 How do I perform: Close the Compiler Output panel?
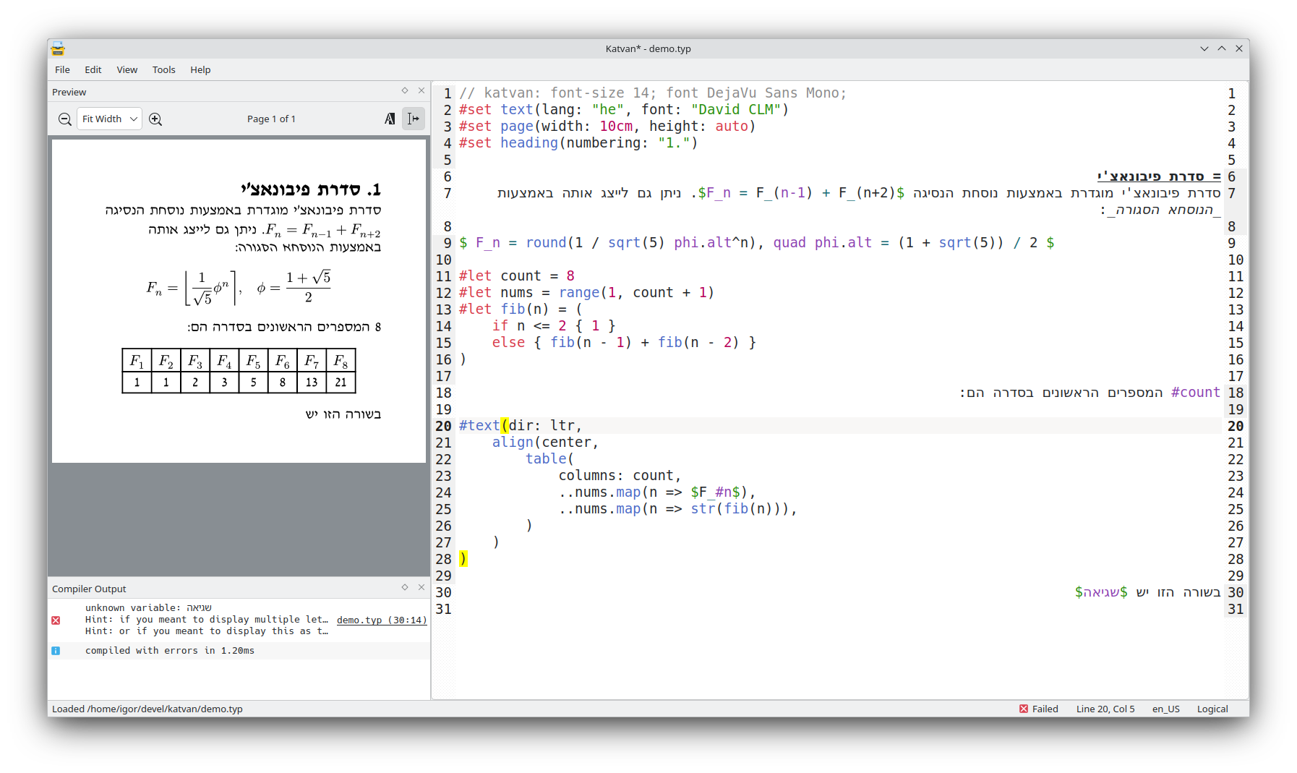point(421,588)
